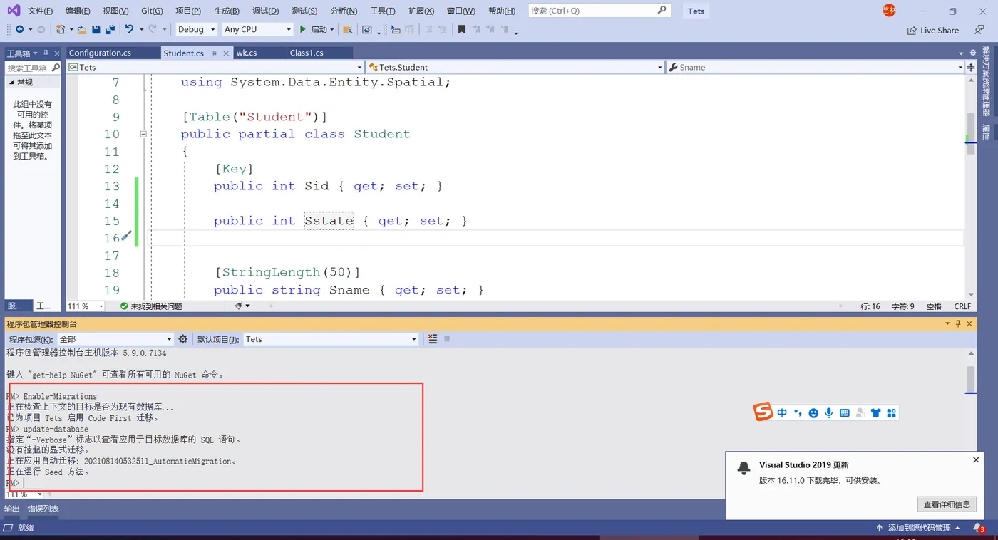Clear the package manager console output
This screenshot has width=998, height=540.
point(433,339)
